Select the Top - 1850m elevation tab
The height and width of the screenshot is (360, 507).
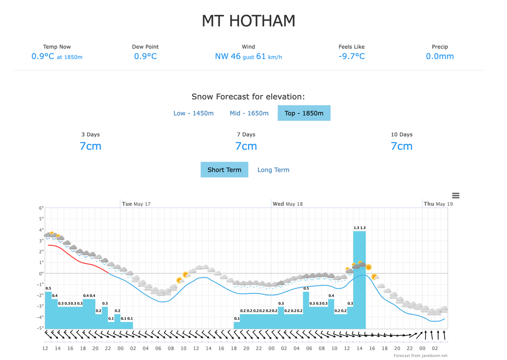tap(304, 113)
